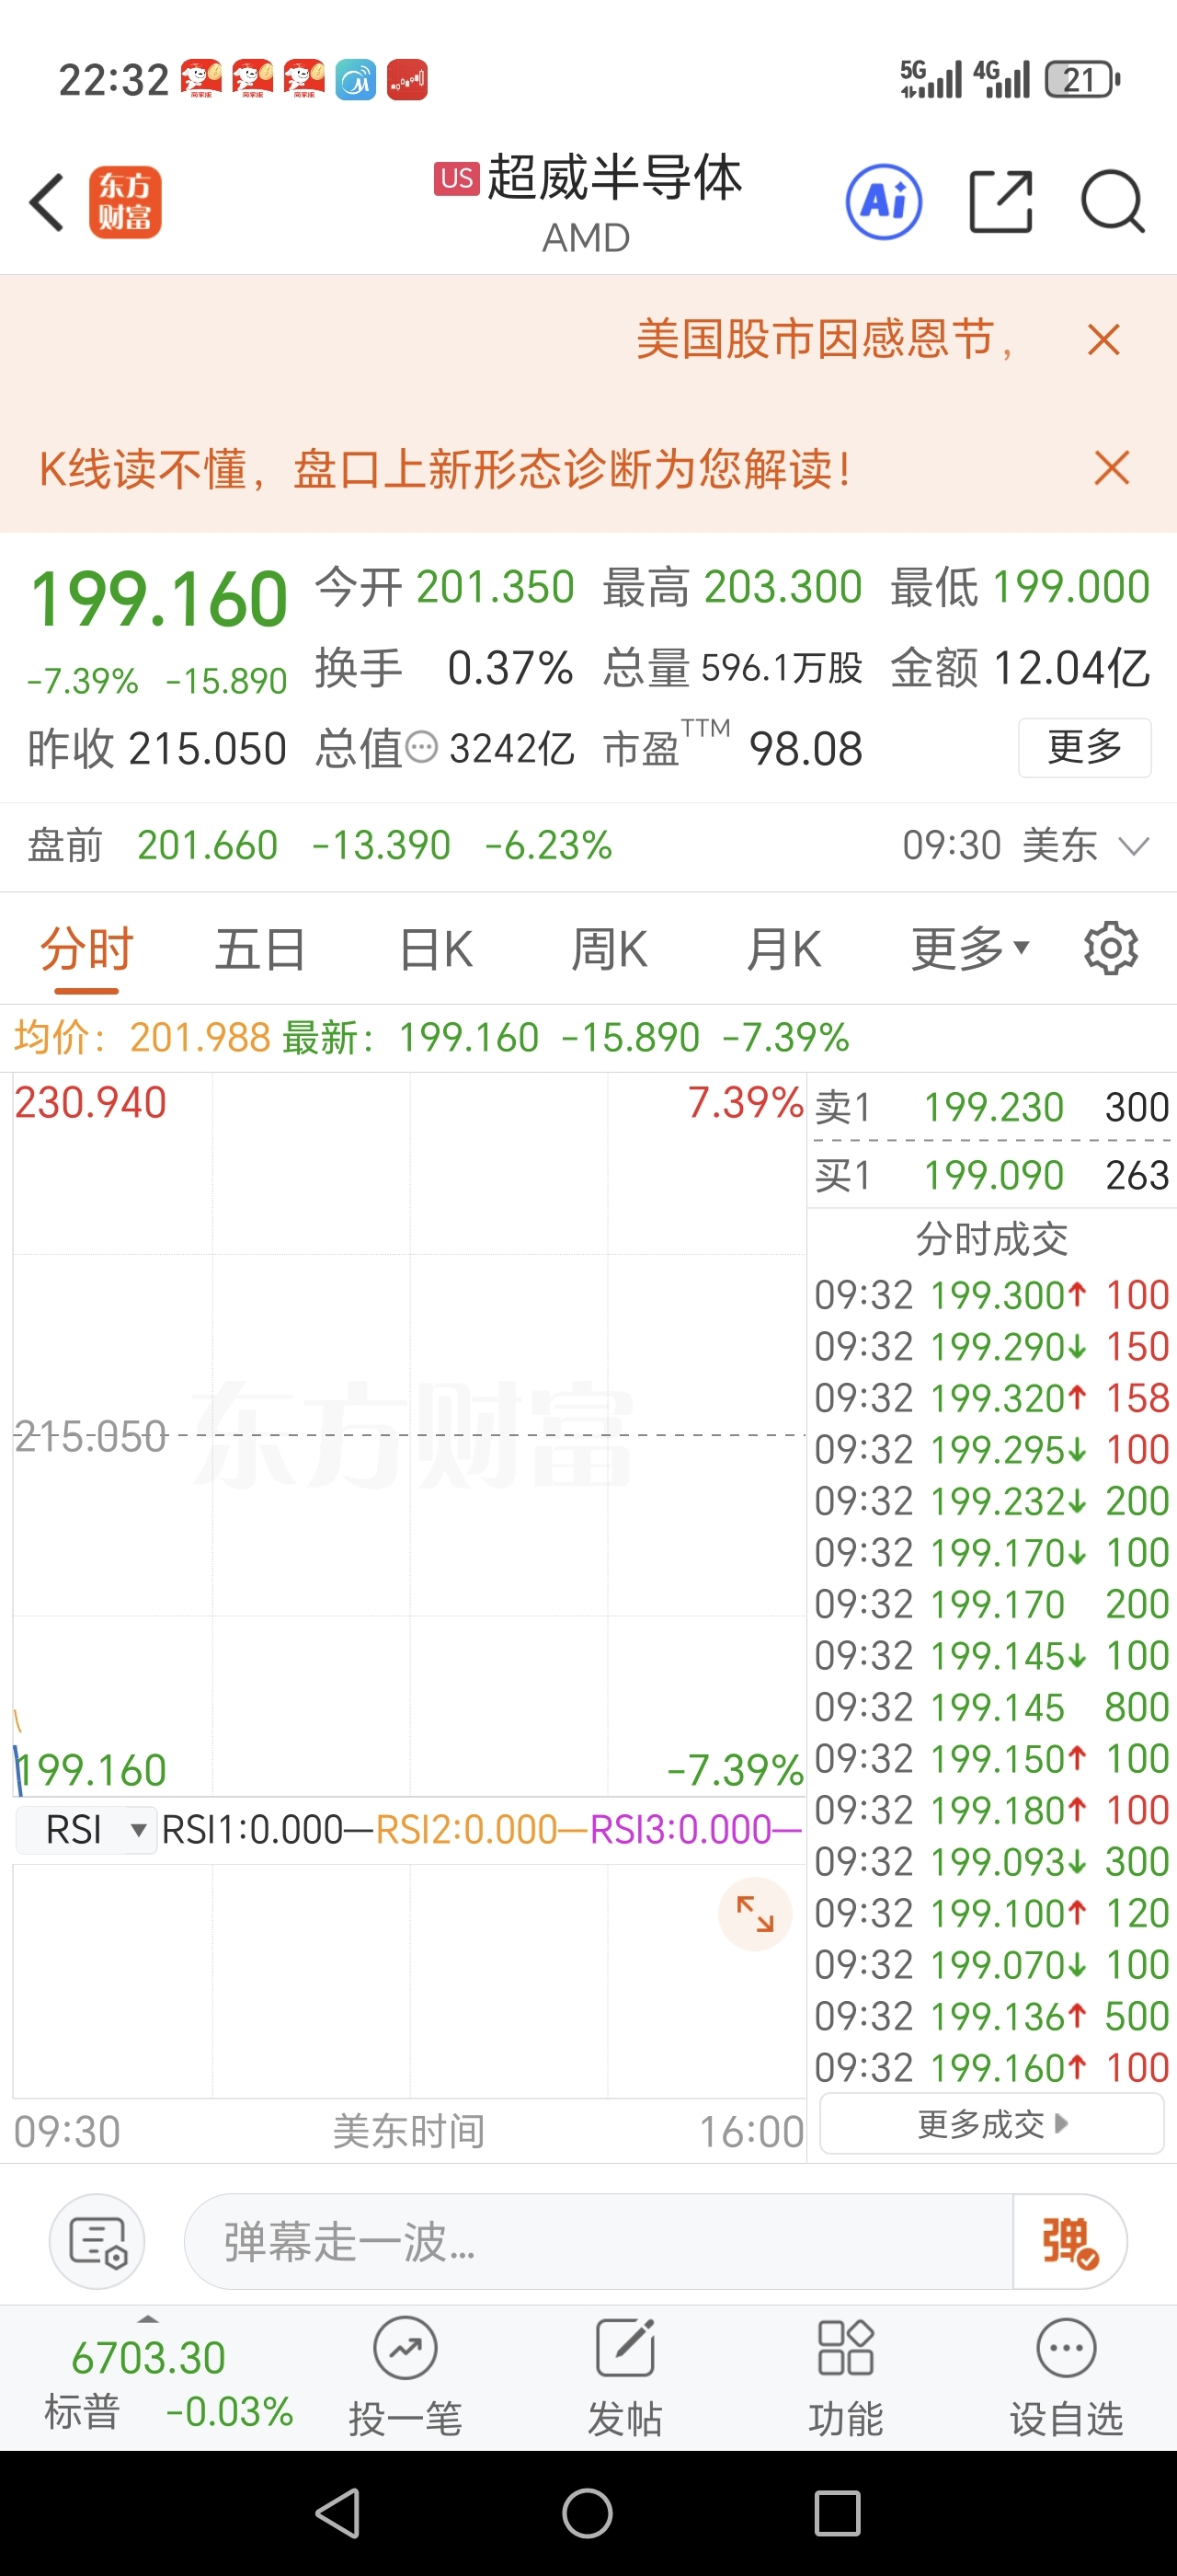Expand chart to fullscreen icon
Screen dimensions: 1177x2576
coord(754,1914)
